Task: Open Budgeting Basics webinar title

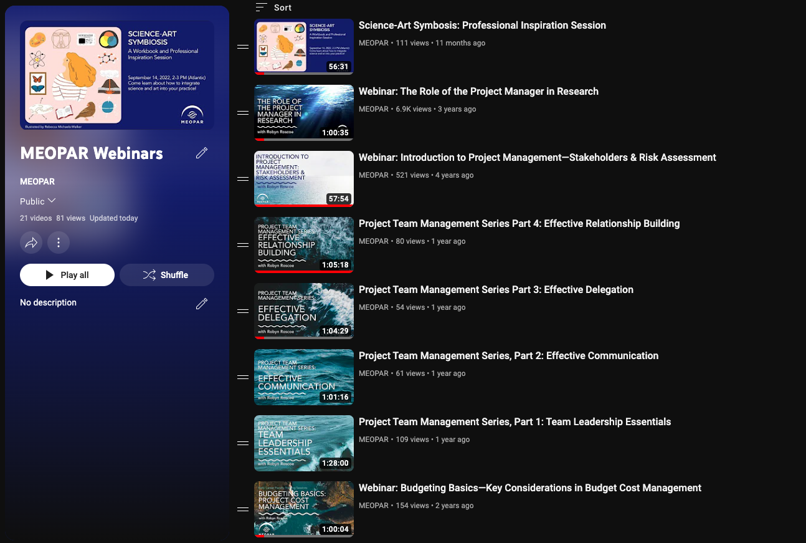Action: 530,488
